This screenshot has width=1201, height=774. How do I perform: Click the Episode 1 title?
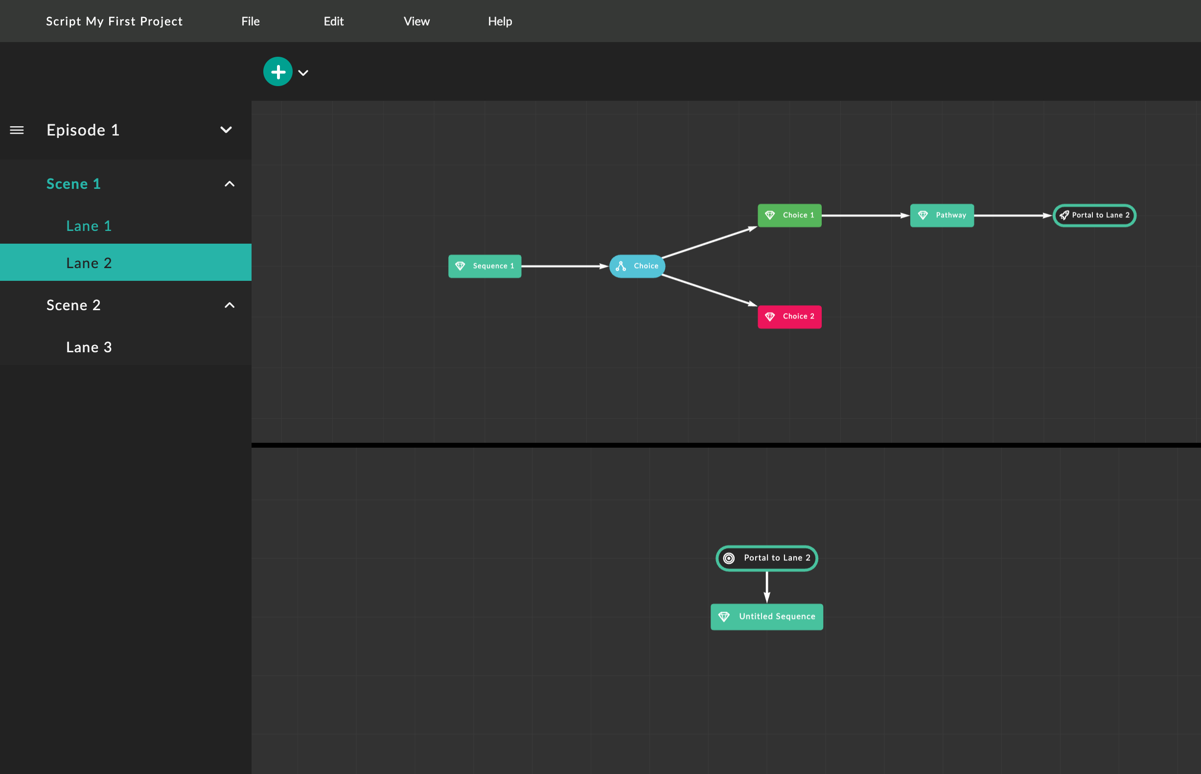coord(83,130)
